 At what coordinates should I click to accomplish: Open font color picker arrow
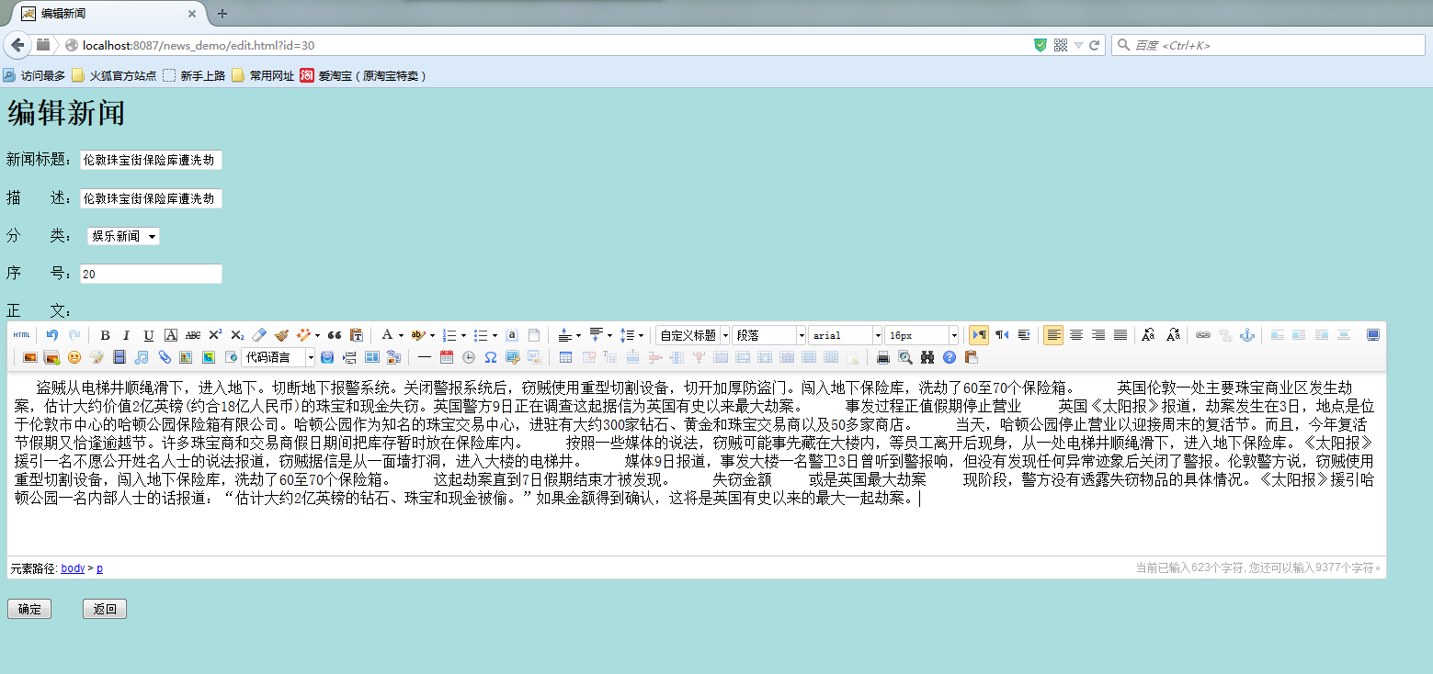pos(401,335)
